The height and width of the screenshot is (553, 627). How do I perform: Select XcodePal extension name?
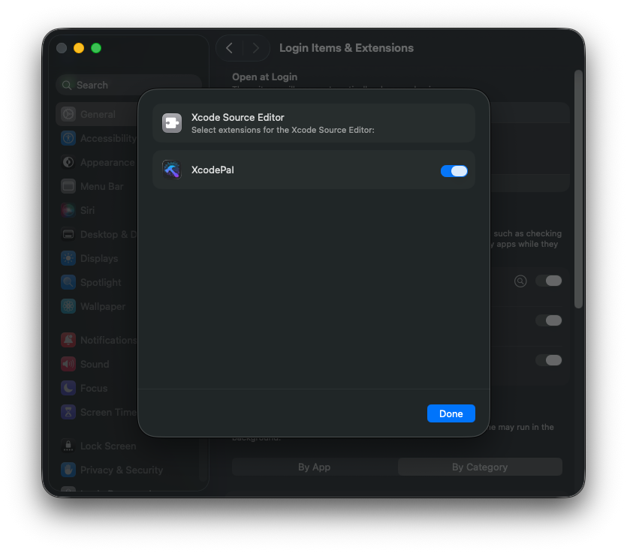[213, 170]
